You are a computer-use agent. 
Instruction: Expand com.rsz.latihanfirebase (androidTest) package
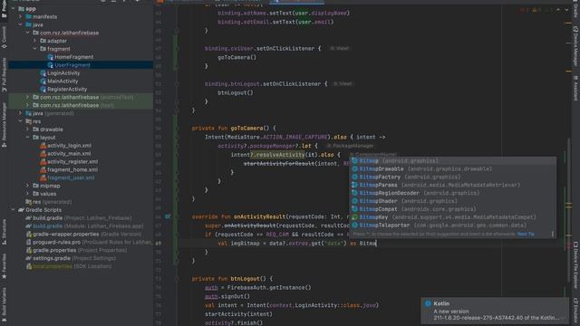click(28, 97)
